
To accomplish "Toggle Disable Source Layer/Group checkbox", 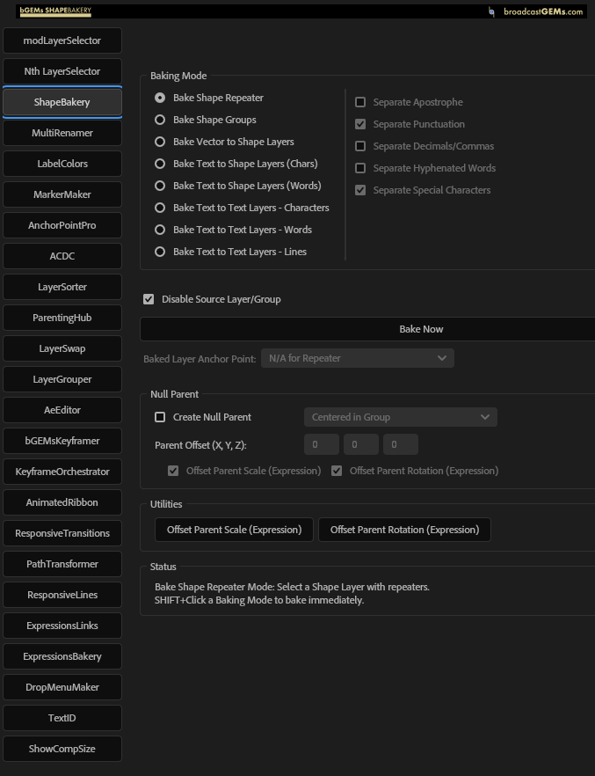I will [x=149, y=299].
